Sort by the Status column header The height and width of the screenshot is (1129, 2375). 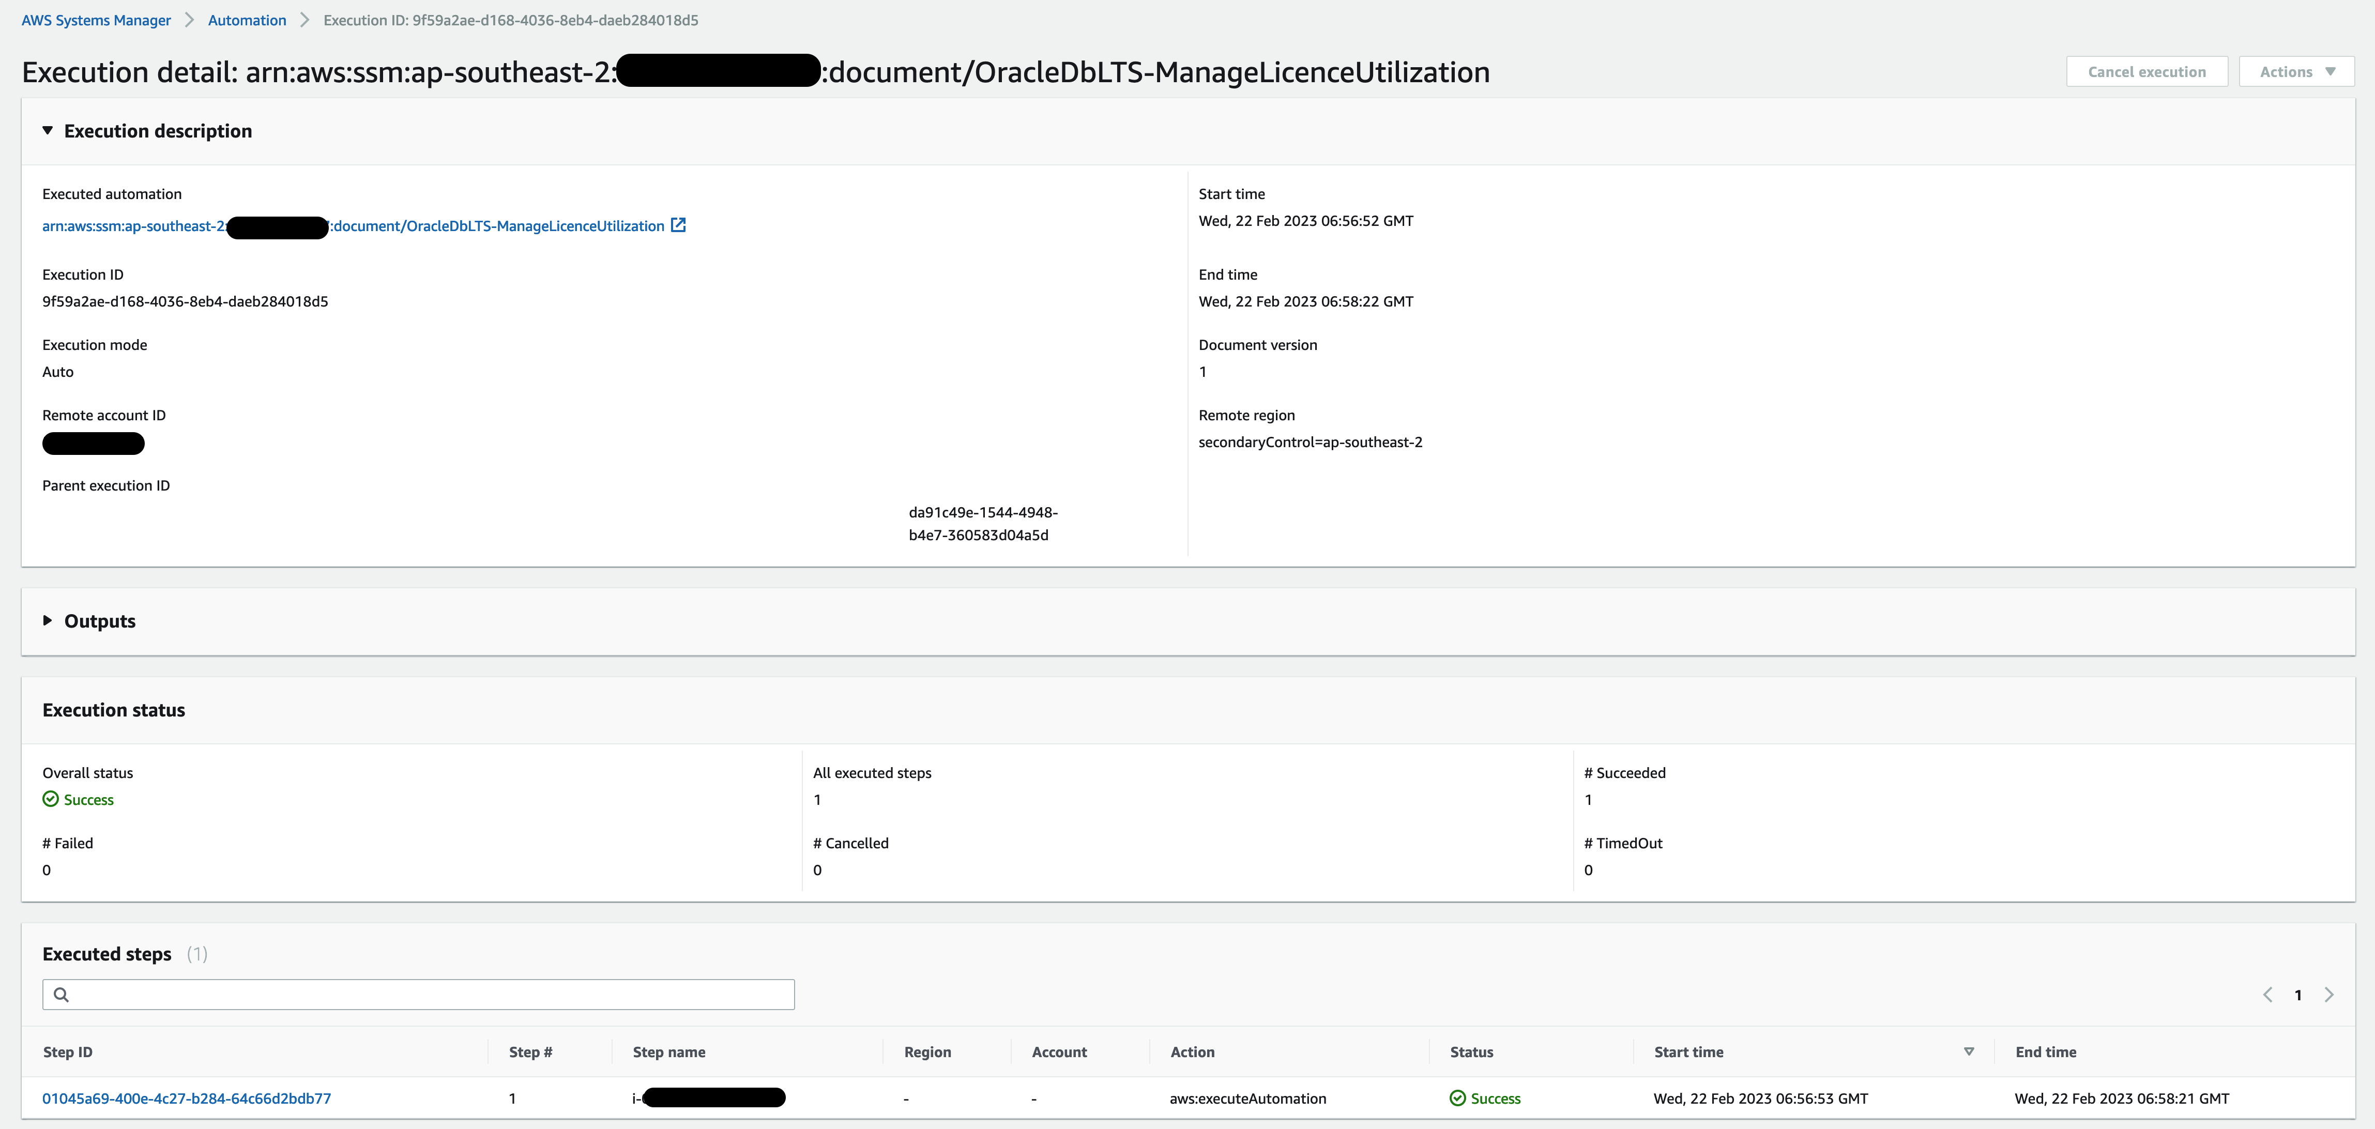click(x=1470, y=1051)
